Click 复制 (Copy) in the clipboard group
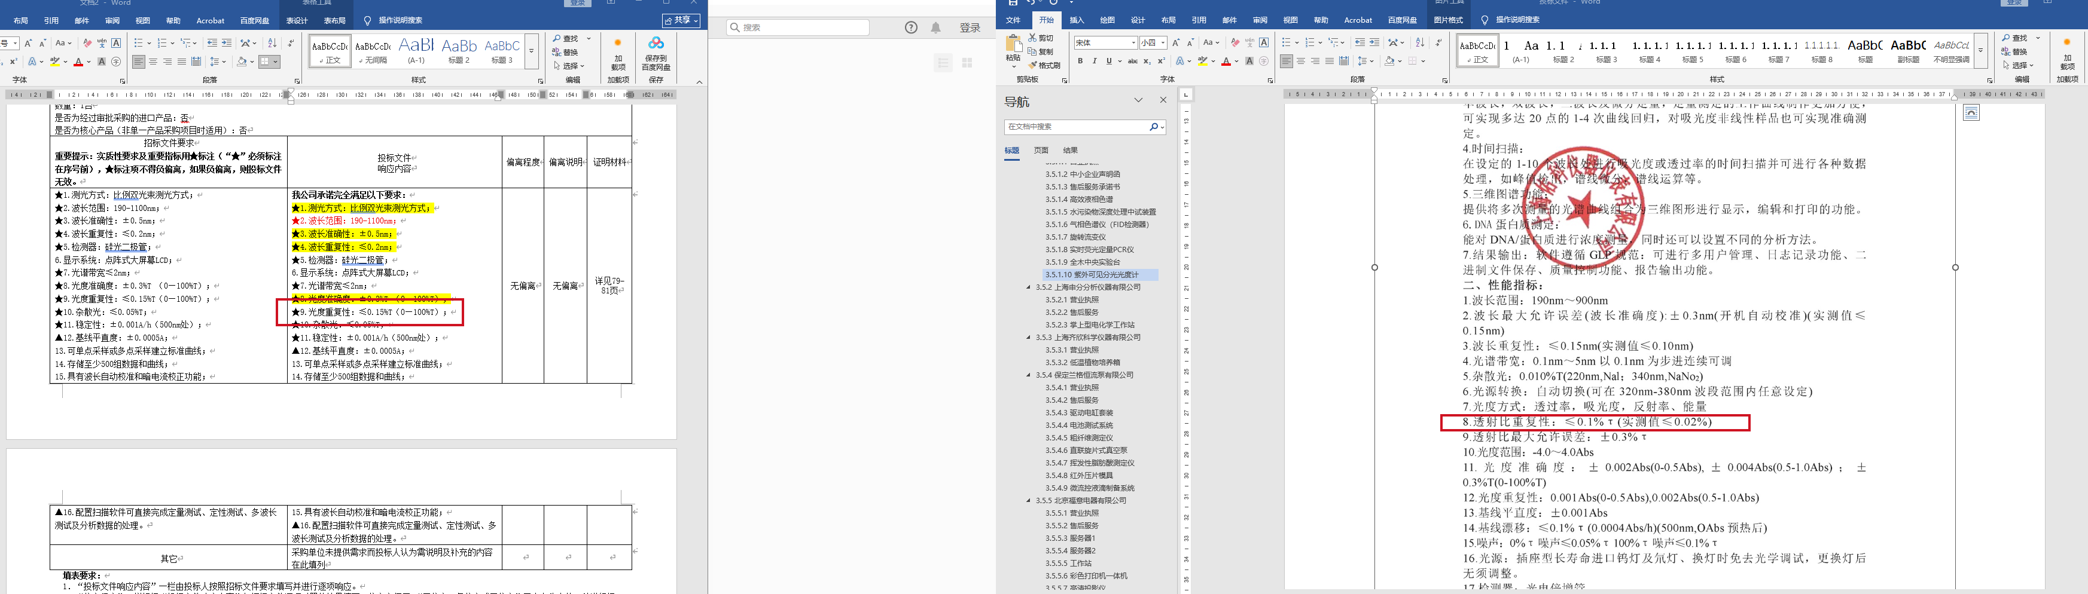 point(1041,52)
